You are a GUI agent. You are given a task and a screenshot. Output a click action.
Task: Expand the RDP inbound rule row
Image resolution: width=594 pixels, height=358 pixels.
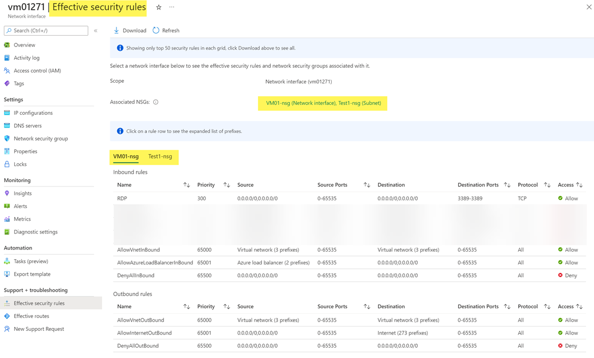click(350, 199)
